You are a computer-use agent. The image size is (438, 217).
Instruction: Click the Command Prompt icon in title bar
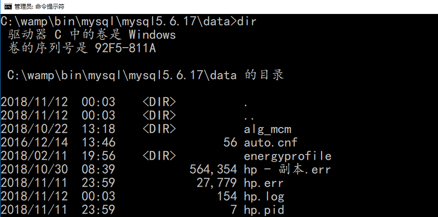8,6
